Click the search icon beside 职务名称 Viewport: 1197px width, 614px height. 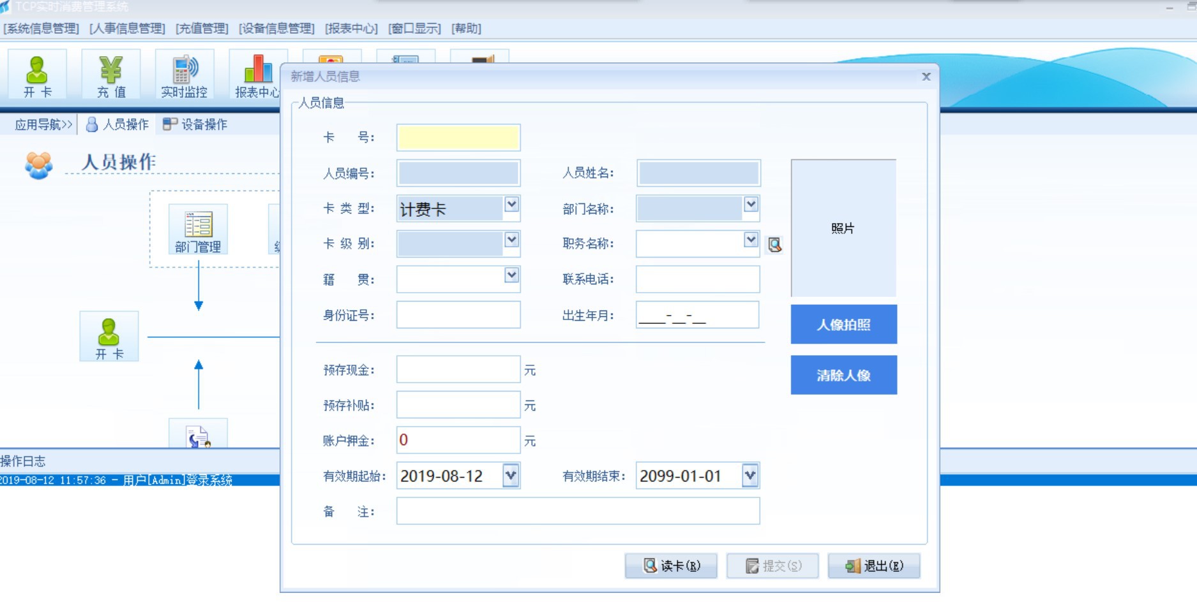point(774,245)
